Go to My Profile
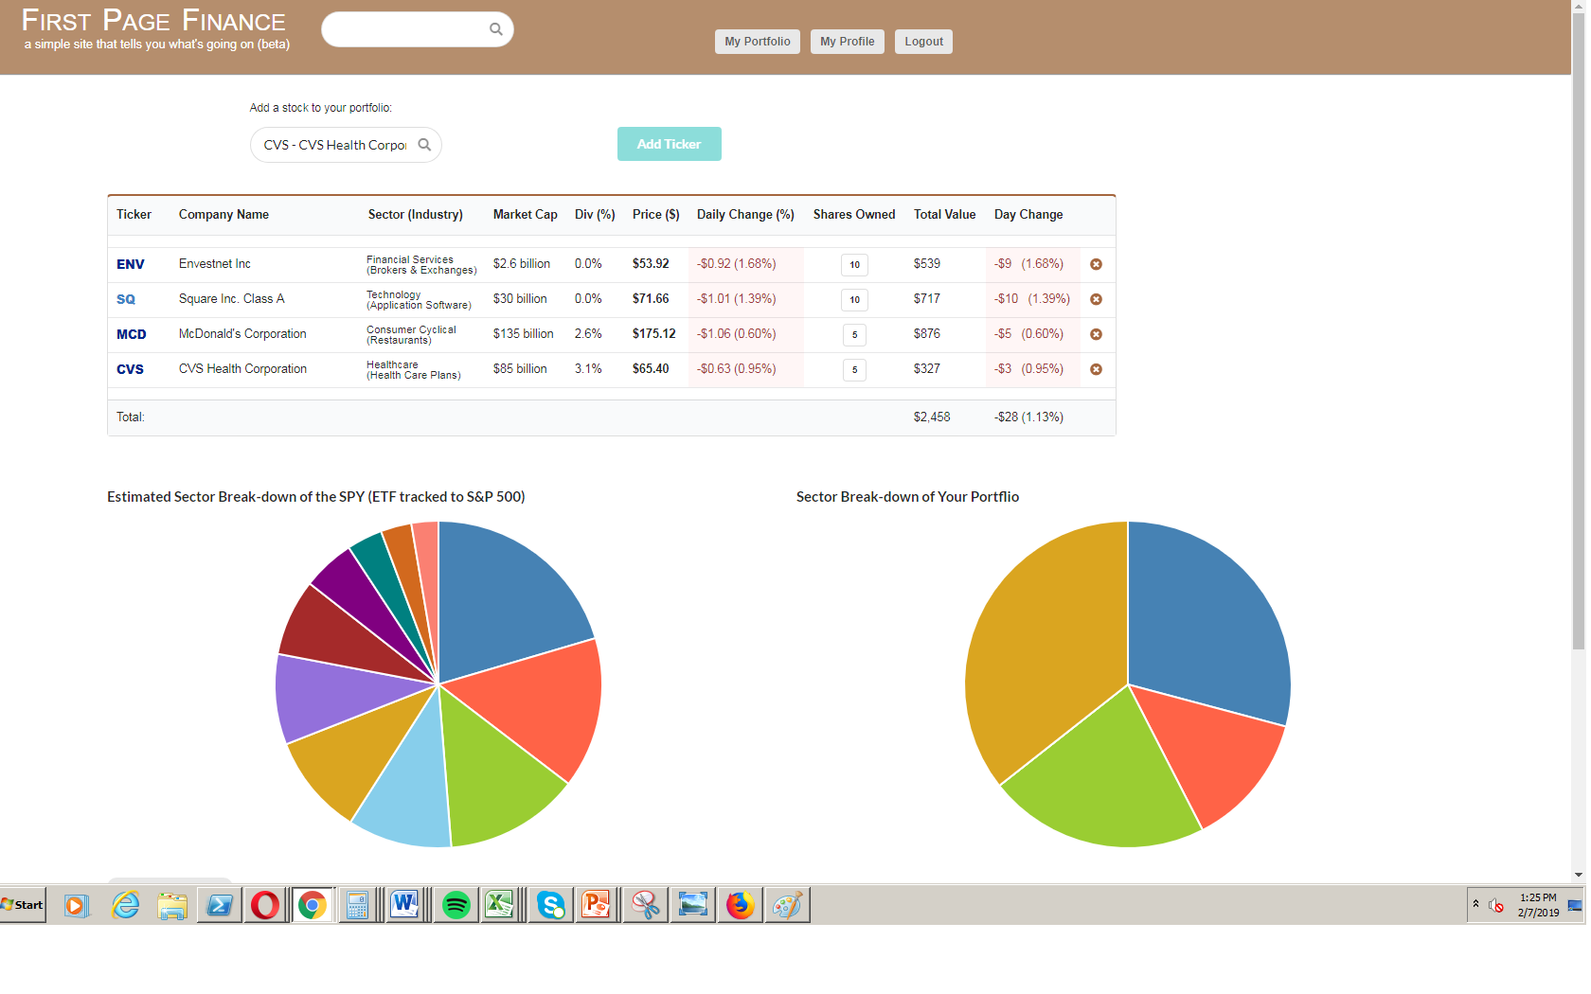Viewport: 1591px width, 994px height. pos(847,41)
